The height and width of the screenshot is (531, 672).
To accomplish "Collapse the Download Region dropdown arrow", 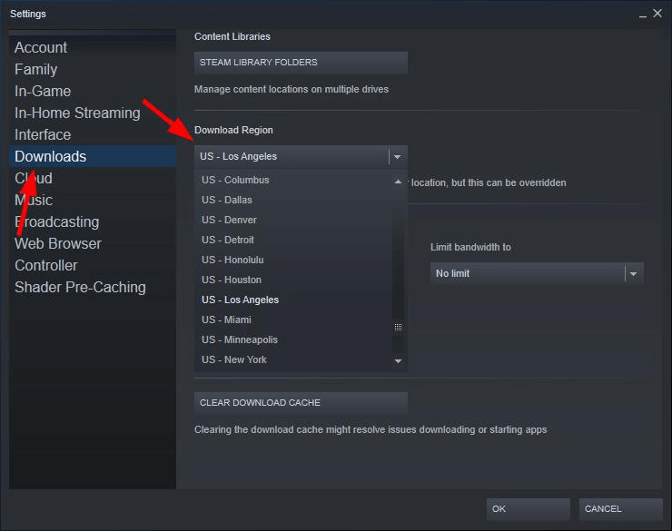I will point(398,157).
